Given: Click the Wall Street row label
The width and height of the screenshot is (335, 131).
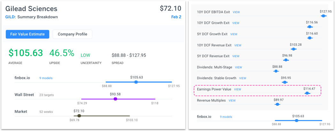Looking at the screenshot, I should click(x=24, y=95).
